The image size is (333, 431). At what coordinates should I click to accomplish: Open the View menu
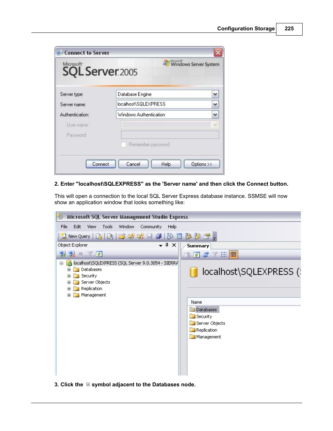coord(91,227)
